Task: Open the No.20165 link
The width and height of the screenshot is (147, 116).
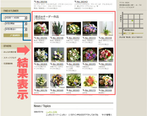Action: 74,90
